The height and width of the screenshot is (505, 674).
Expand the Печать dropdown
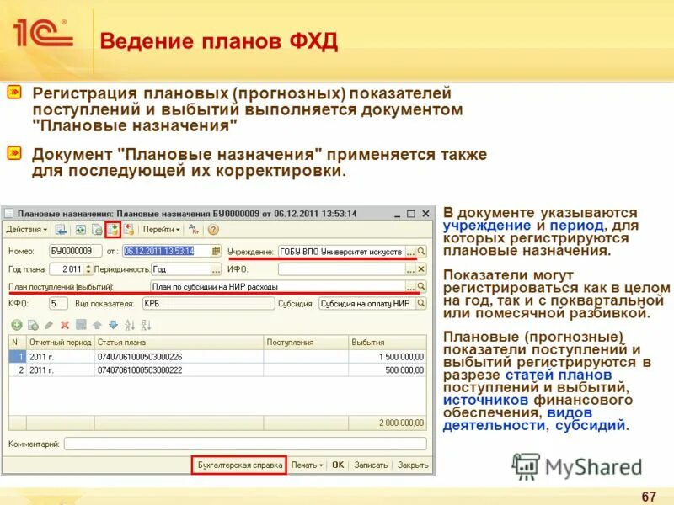click(x=313, y=462)
